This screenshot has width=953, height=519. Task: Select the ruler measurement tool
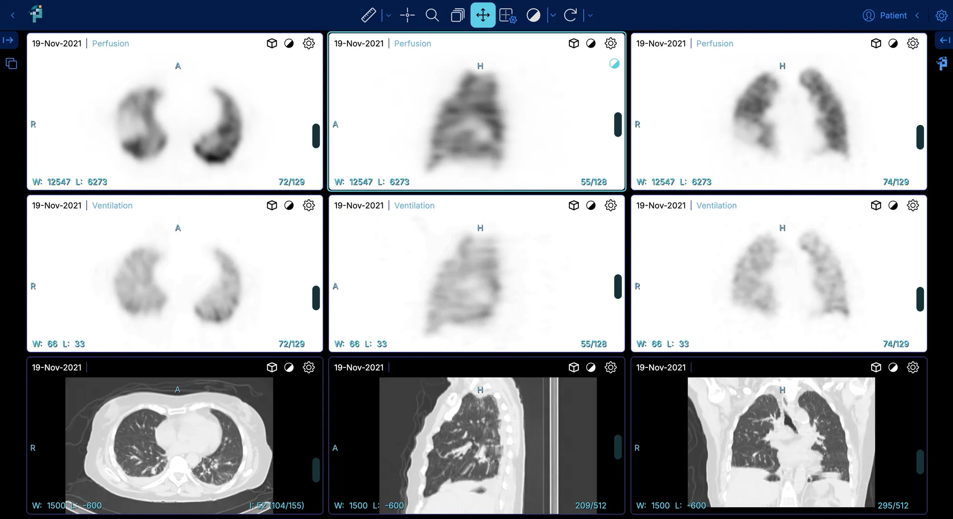click(x=368, y=15)
